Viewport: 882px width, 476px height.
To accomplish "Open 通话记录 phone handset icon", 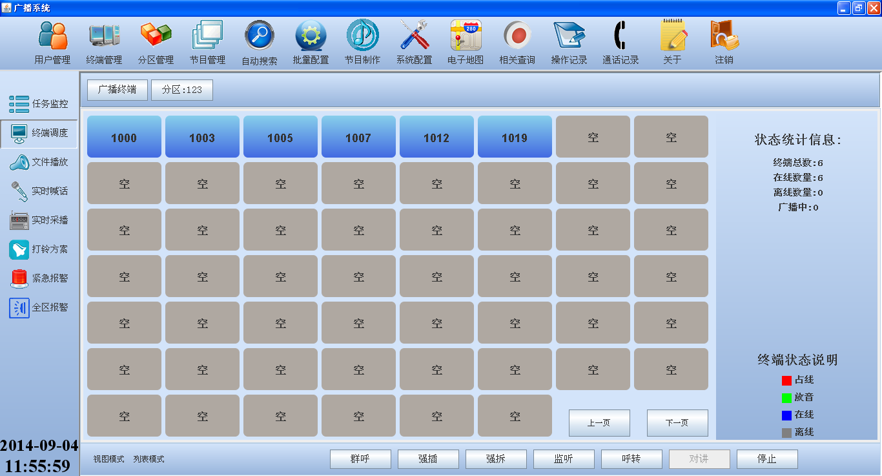I will click(620, 36).
